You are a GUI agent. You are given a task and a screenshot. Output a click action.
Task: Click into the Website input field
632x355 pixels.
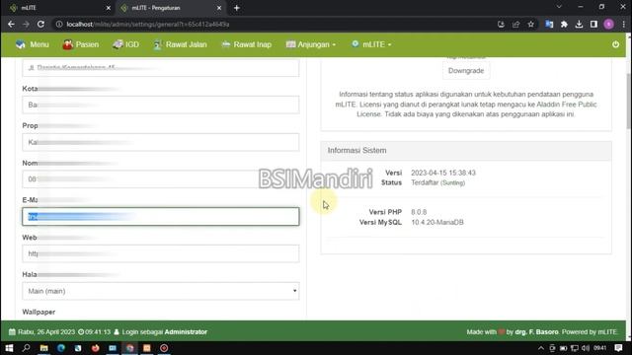(x=161, y=253)
